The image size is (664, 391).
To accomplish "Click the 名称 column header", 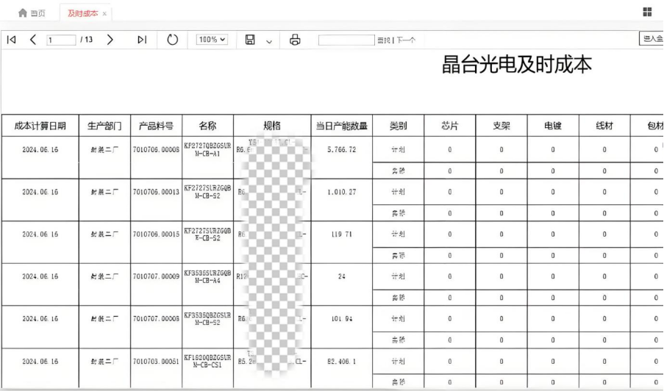I will (x=207, y=126).
